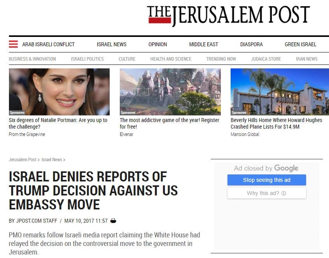Image resolution: width=329 pixels, height=258 pixels.
Task: Select the Opinion menu item
Action: (x=158, y=44)
